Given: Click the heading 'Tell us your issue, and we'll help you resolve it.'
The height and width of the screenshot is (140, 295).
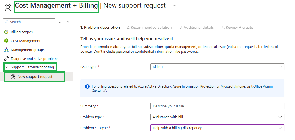Looking at the screenshot, I should click(127, 39).
